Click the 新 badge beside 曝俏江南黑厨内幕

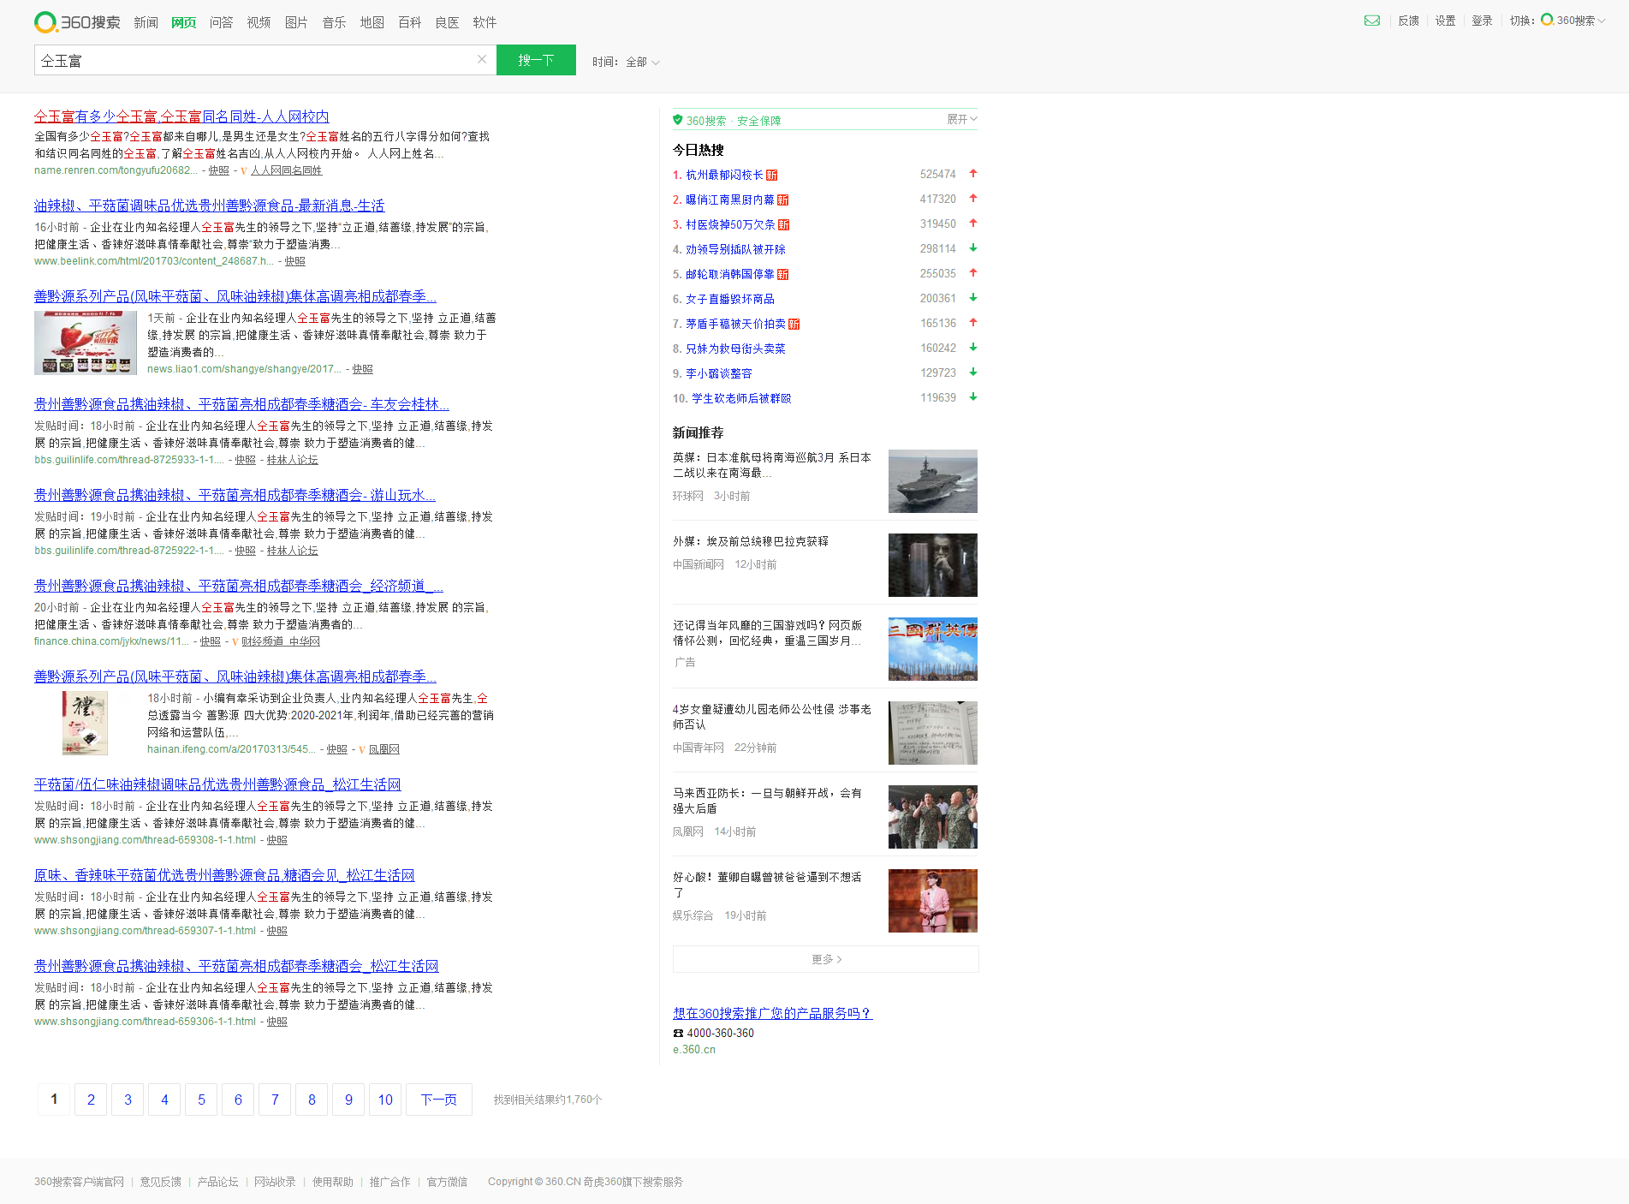(783, 200)
